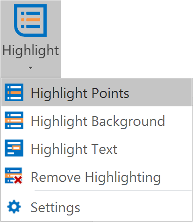Click the Remove Highlighting red X icon
Viewport: 193px width, 222px height.
point(18,180)
